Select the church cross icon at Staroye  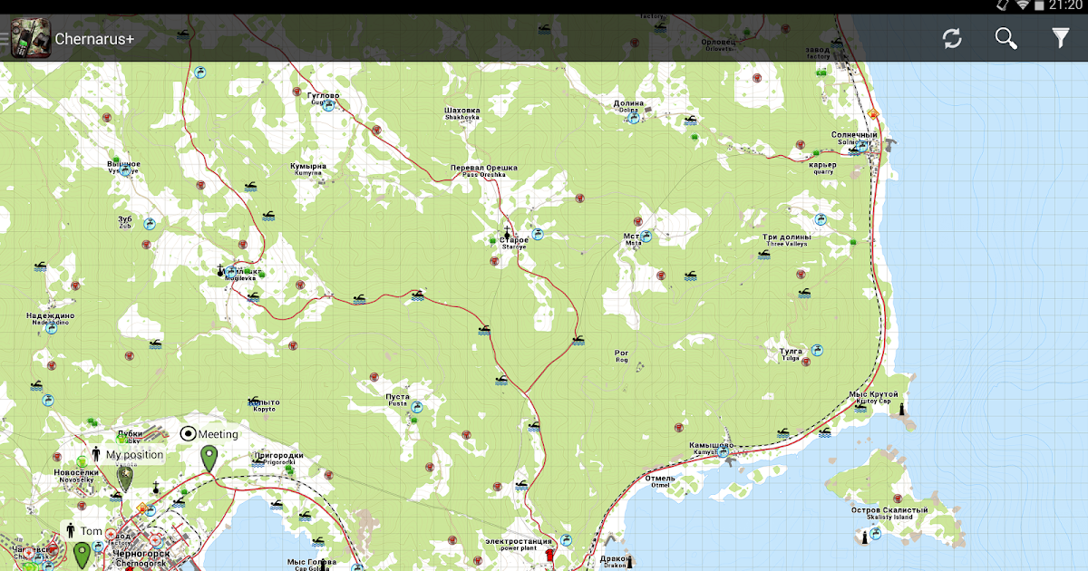click(x=507, y=231)
